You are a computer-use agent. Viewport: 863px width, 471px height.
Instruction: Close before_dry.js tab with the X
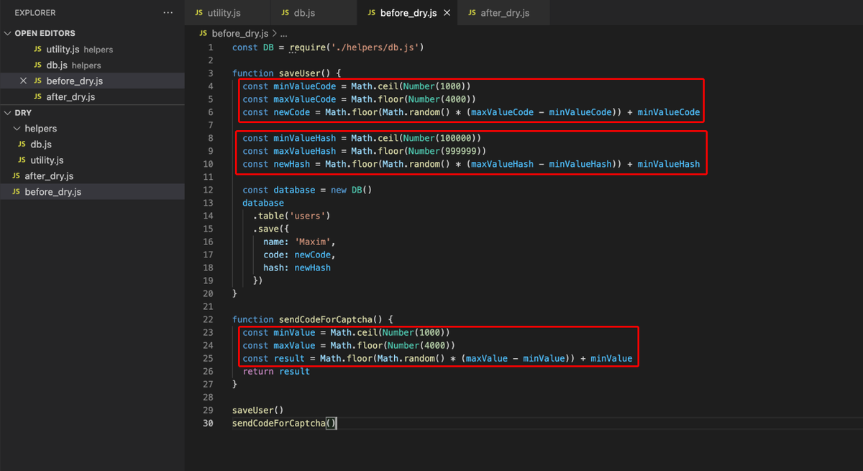447,13
